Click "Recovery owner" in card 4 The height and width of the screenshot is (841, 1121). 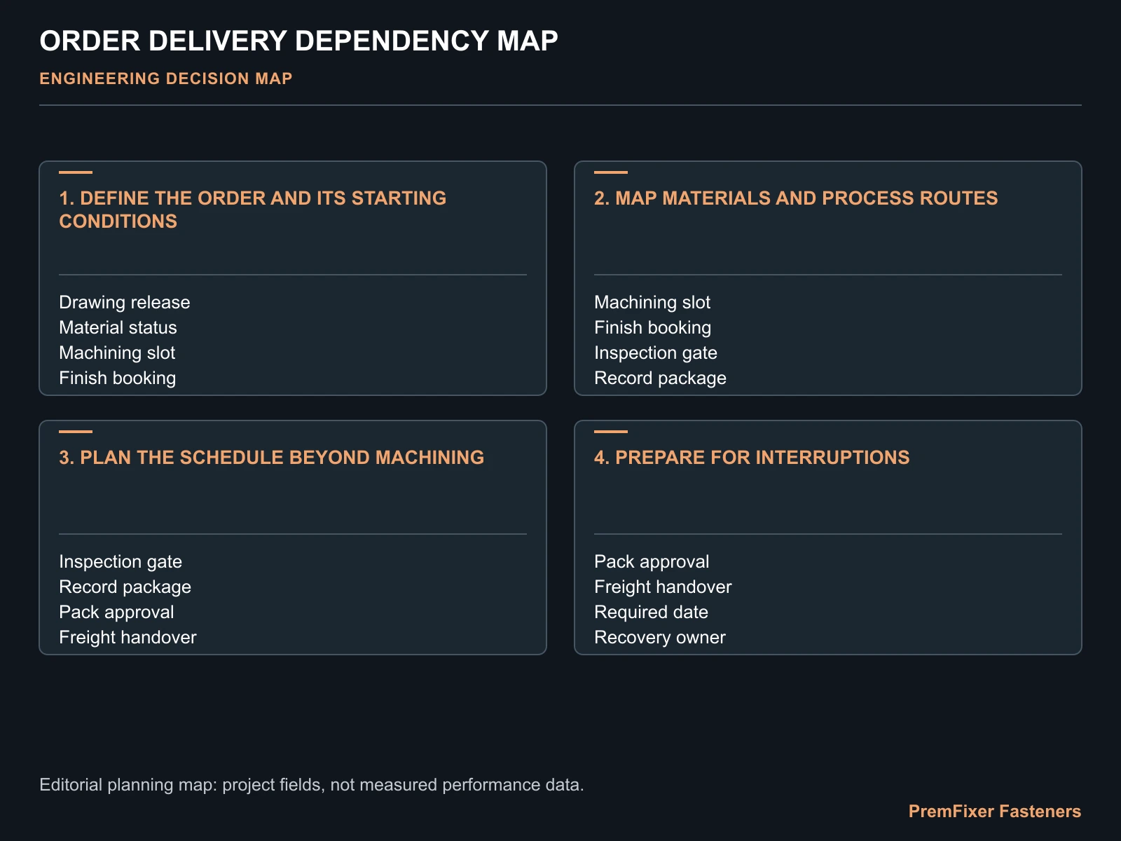(x=660, y=637)
